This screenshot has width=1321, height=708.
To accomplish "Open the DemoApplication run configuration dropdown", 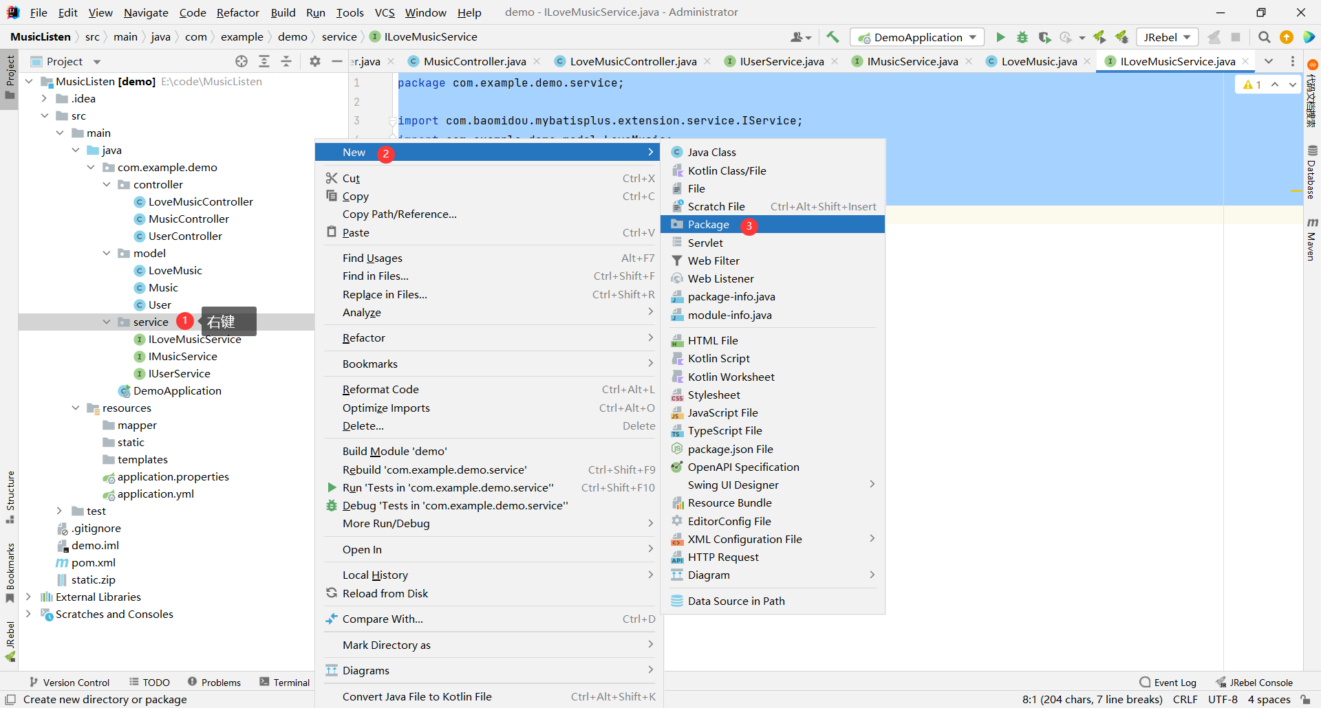I will pos(917,37).
